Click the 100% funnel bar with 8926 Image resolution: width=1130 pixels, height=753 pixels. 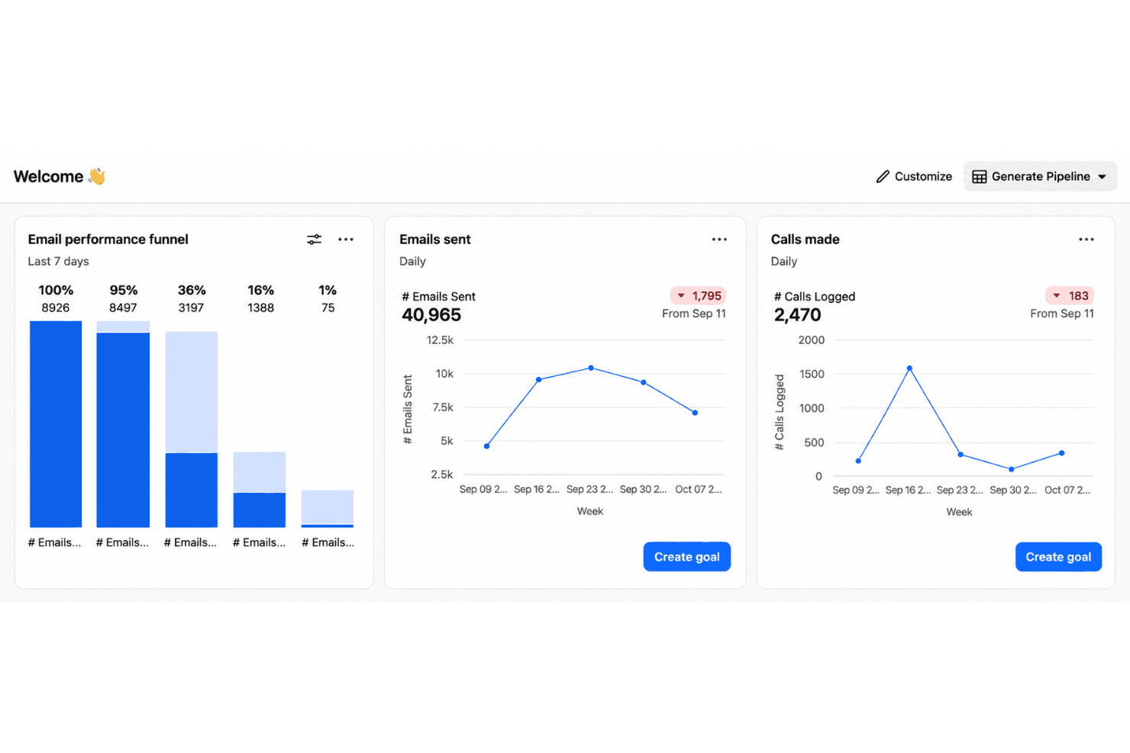click(x=56, y=424)
